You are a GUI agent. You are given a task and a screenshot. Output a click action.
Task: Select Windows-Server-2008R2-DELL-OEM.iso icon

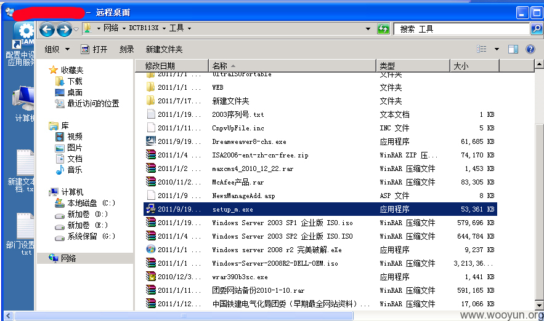coord(150,263)
